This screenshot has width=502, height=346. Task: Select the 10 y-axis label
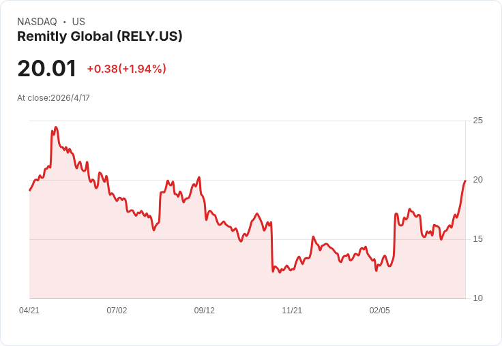pyautogui.click(x=477, y=298)
